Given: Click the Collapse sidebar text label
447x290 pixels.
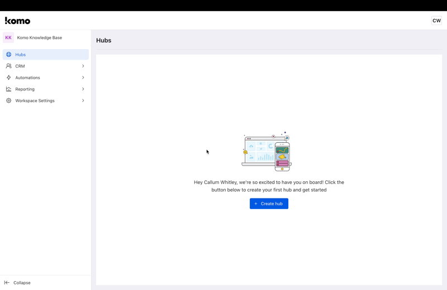Looking at the screenshot, I should (x=22, y=283).
